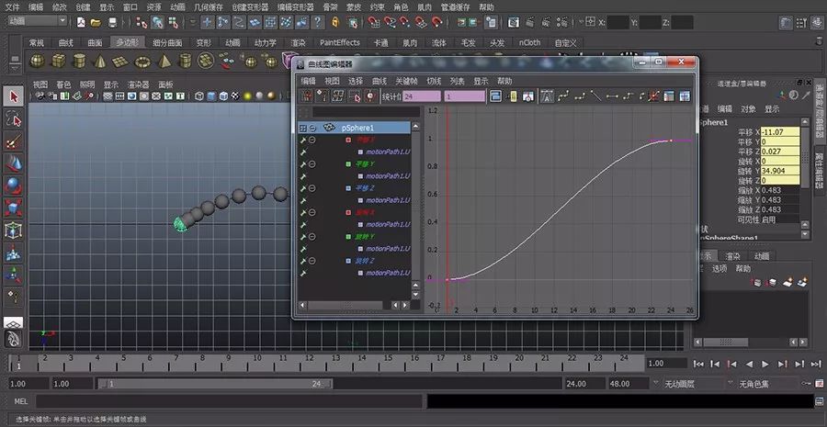
Task: Collapse the 平移 X channel
Action: [312, 140]
